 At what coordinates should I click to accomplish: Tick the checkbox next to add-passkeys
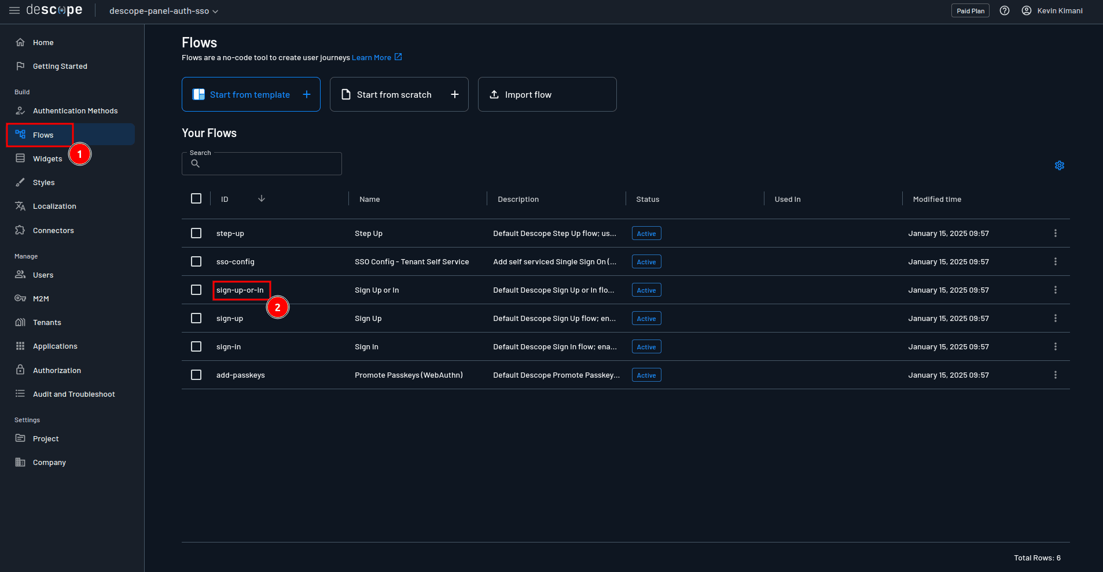click(x=196, y=375)
